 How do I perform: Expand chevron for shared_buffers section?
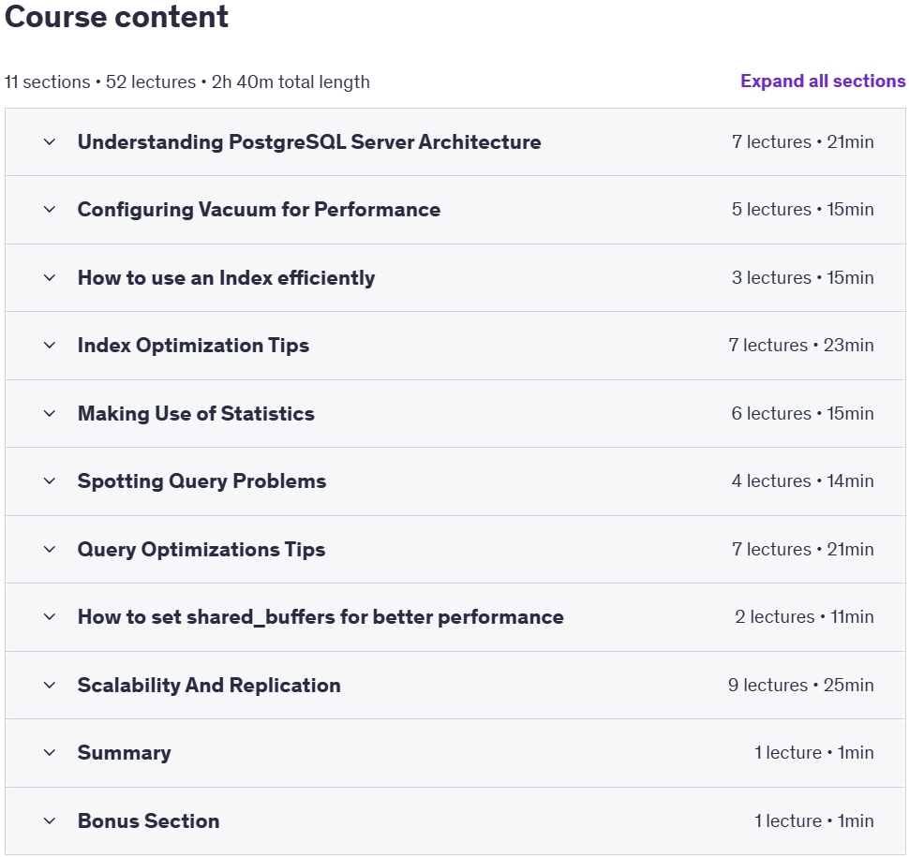[x=50, y=617]
